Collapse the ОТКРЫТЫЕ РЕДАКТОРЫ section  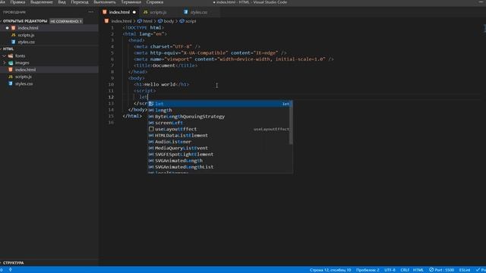coord(25,21)
